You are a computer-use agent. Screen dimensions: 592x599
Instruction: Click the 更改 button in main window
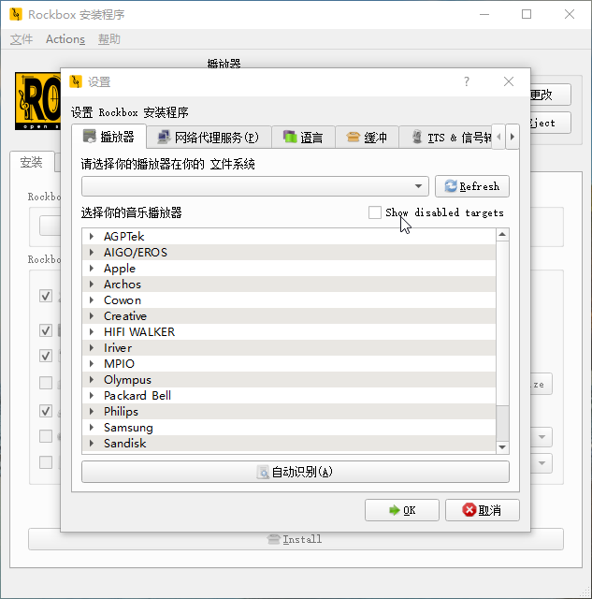click(x=550, y=95)
